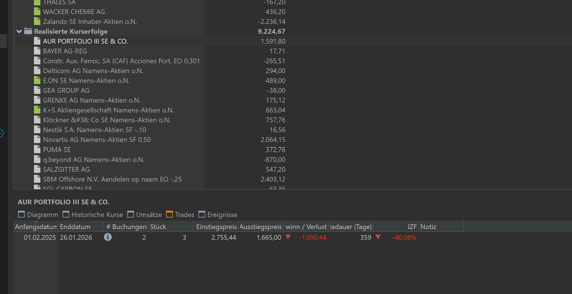Click the info icon in the trade row
The height and width of the screenshot is (294, 572).
(108, 237)
